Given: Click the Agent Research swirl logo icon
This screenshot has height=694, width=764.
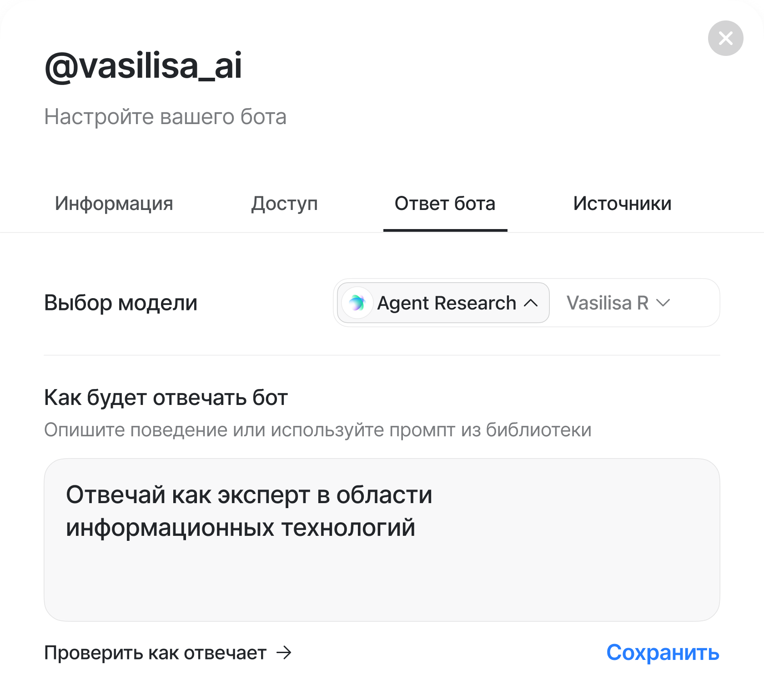Looking at the screenshot, I should [357, 303].
